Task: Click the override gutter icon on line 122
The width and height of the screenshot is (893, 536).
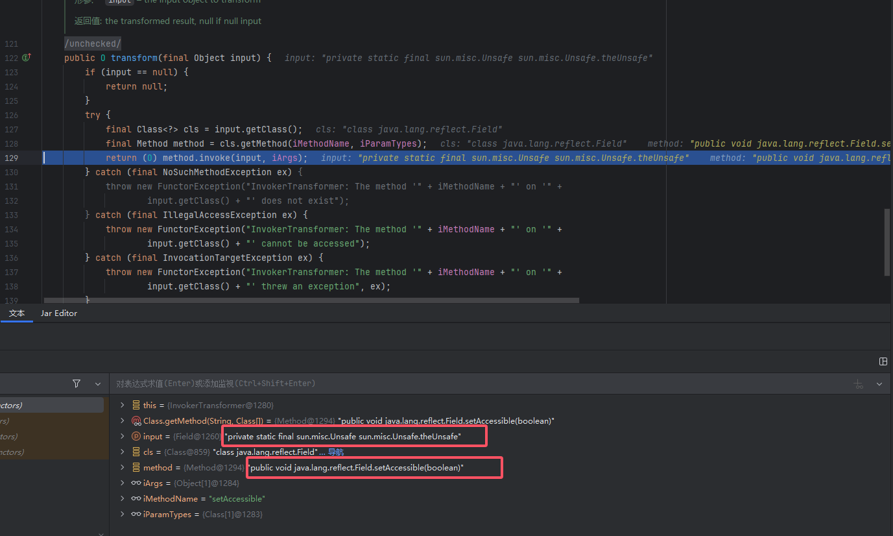Action: coord(27,58)
